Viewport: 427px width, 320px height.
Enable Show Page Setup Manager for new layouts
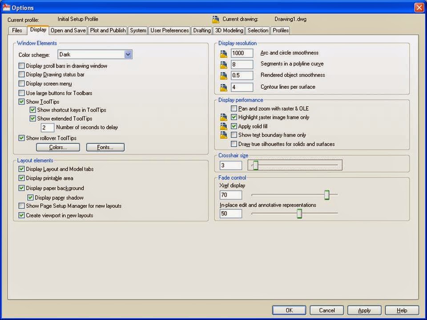pos(21,206)
